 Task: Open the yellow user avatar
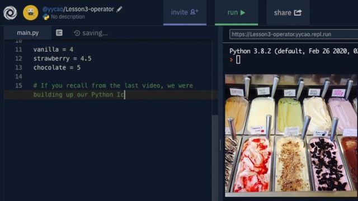(31, 13)
